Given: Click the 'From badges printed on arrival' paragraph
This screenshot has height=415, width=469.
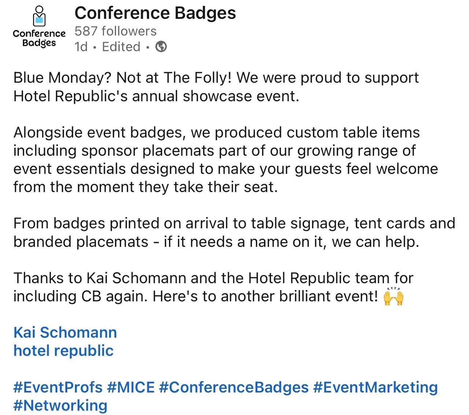Looking at the screenshot, I should click(x=234, y=232).
